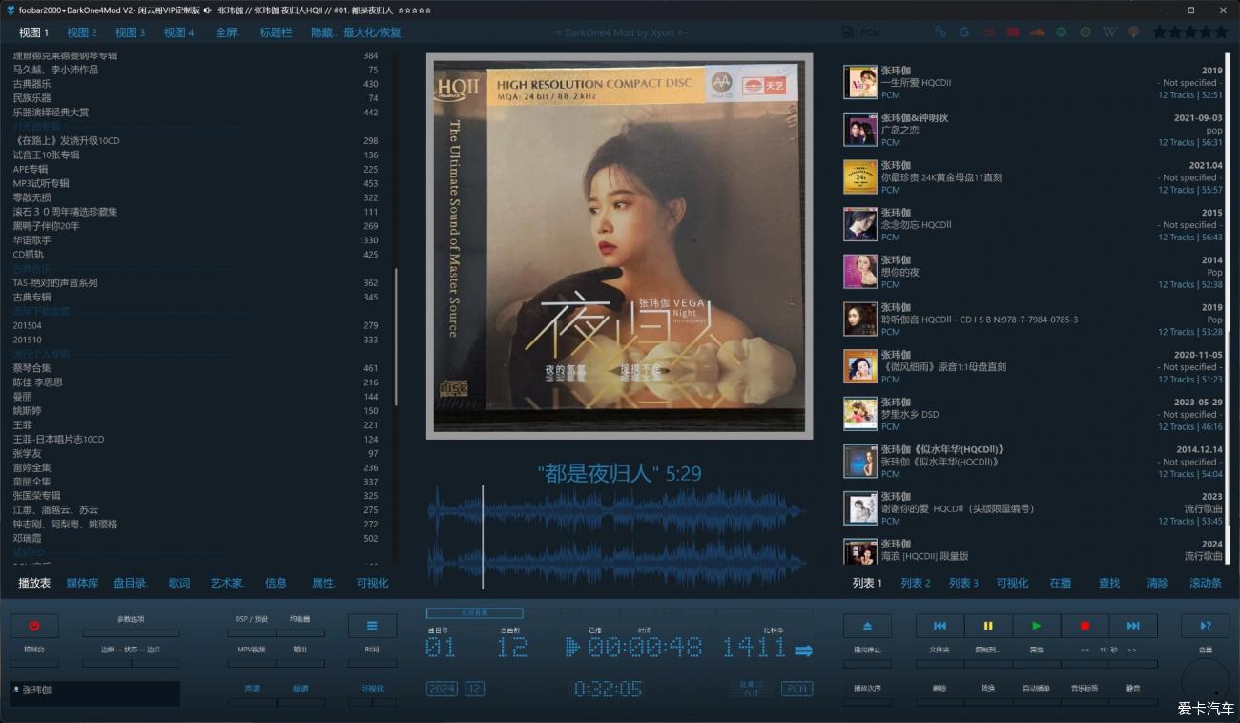Click the random play question-mark button
Screen dimensions: 1240x723
1205,626
